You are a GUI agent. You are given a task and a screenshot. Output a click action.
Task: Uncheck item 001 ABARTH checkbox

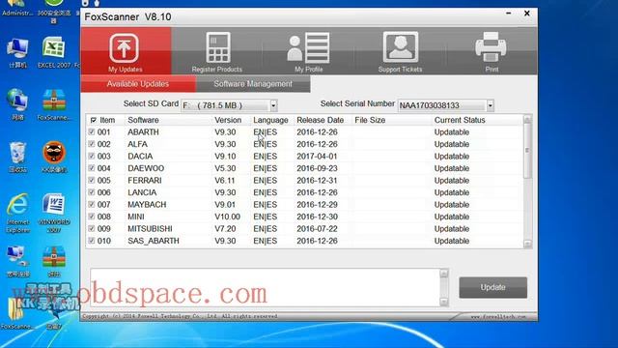point(92,131)
